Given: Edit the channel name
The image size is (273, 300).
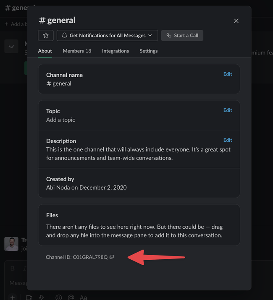Looking at the screenshot, I should point(228,74).
